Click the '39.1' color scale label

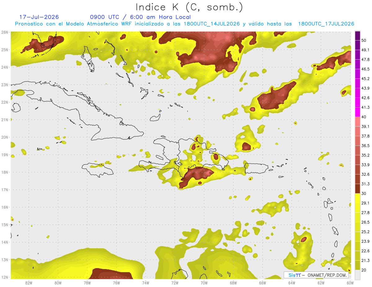tap(365, 127)
